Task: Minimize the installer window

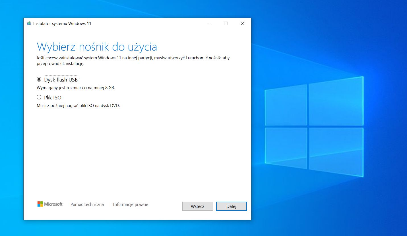Action: [x=209, y=23]
